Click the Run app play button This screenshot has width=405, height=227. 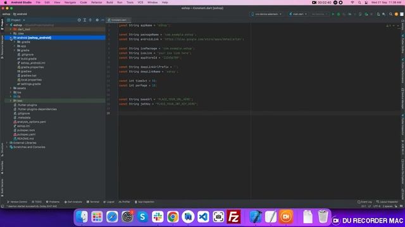click(x=333, y=14)
